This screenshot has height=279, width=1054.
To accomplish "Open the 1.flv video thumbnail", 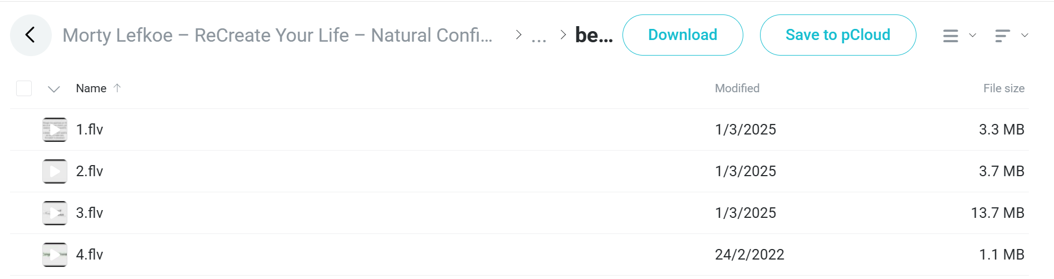I will click(55, 129).
